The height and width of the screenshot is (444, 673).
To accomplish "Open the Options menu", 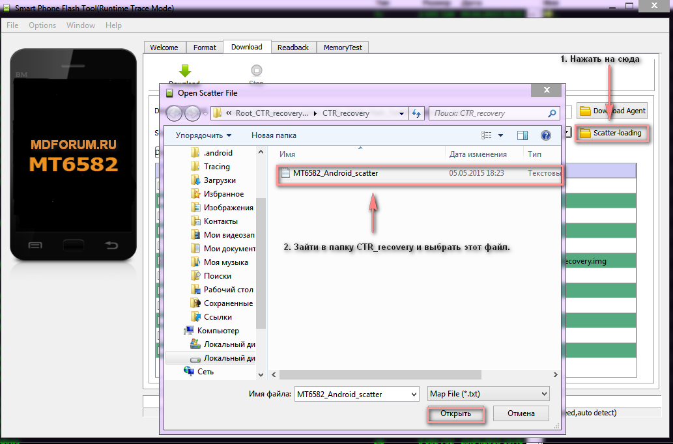I will pos(42,25).
